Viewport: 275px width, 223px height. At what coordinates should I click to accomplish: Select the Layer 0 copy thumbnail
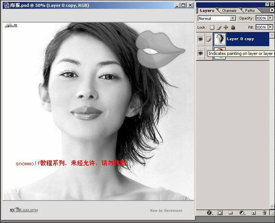point(219,39)
